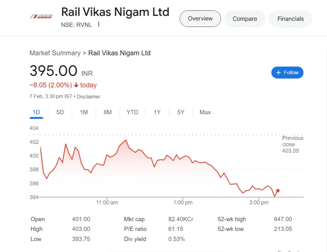Switch to the YTD chart range
This screenshot has height=252, width=327.
coord(132,112)
